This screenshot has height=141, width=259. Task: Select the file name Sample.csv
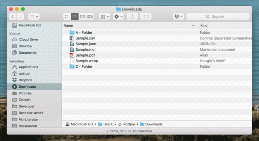pyautogui.click(x=85, y=38)
